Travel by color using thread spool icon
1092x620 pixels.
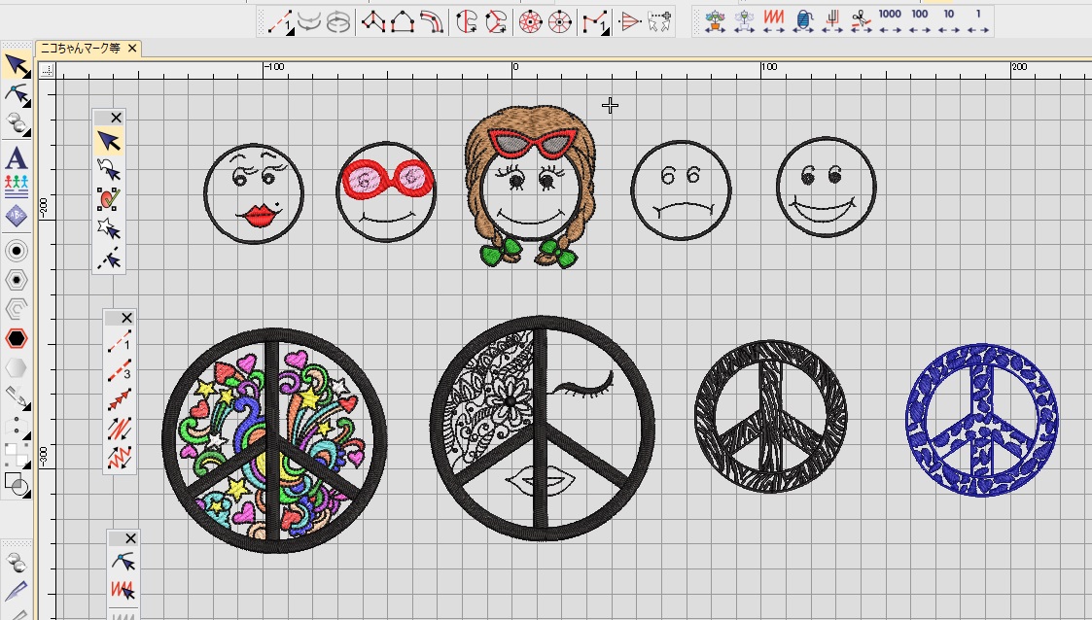[803, 21]
